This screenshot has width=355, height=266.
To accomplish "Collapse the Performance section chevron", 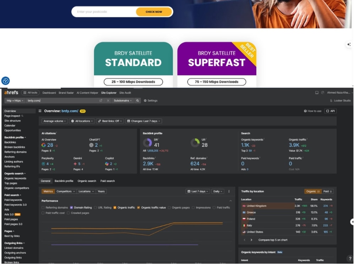I will 230,201.
